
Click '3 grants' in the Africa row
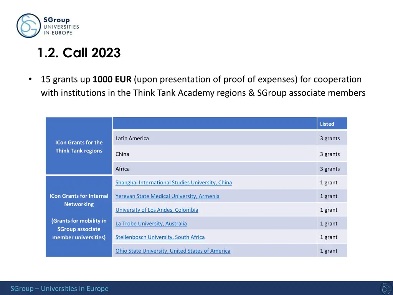[330, 169]
